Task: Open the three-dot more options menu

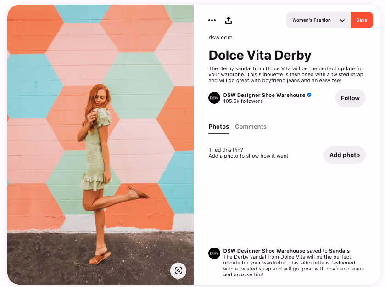Action: tap(212, 20)
